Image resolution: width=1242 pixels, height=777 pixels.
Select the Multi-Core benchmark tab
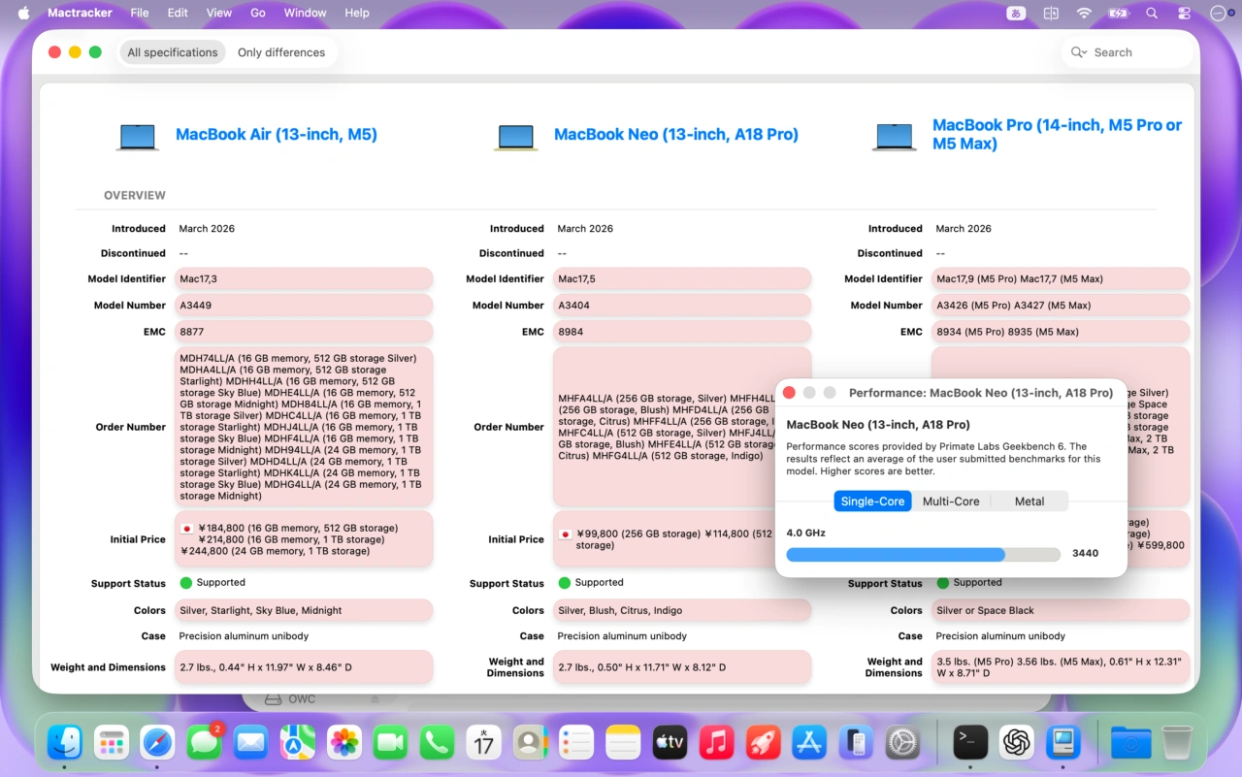point(951,501)
